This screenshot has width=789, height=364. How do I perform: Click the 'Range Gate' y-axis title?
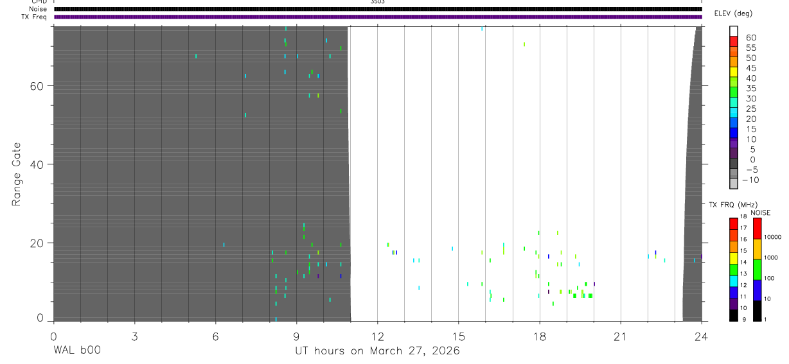(17, 174)
